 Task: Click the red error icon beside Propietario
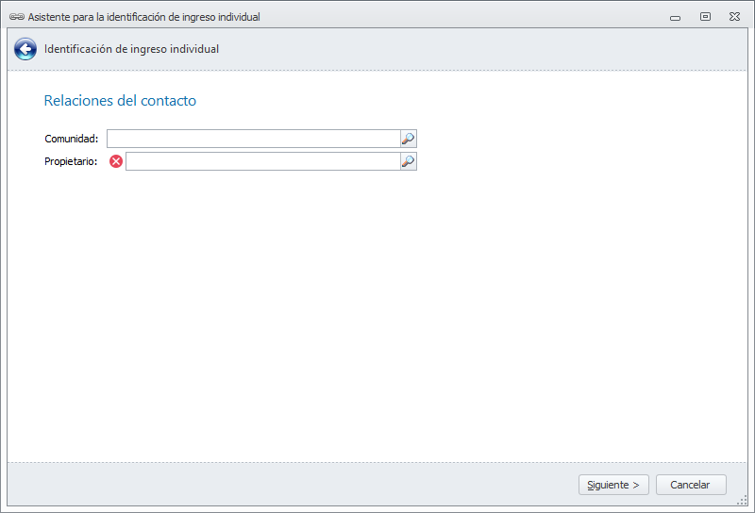116,161
